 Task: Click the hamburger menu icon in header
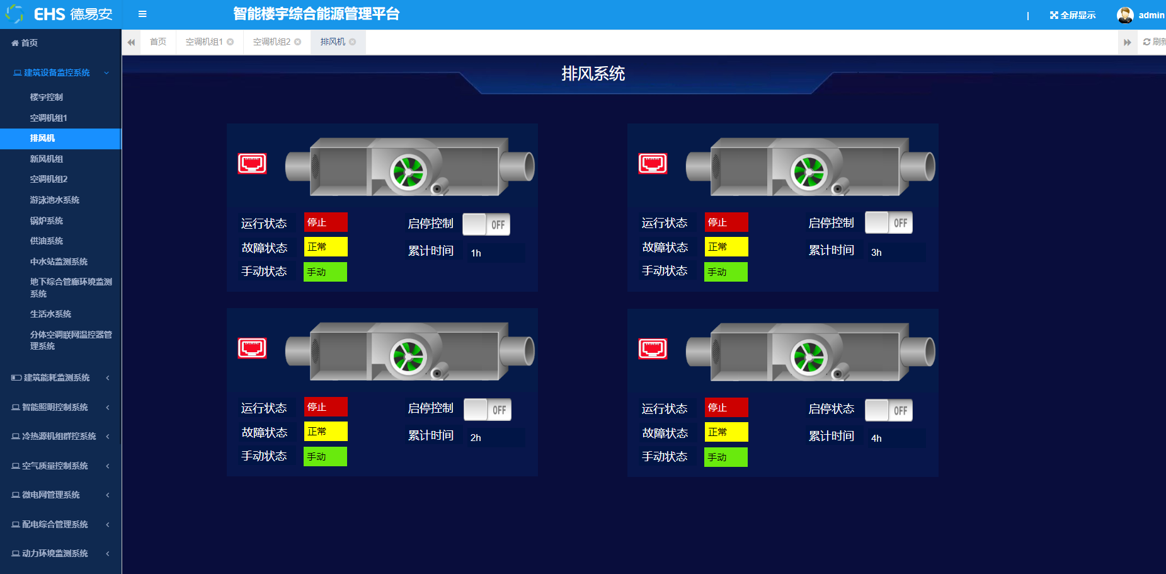(x=142, y=14)
